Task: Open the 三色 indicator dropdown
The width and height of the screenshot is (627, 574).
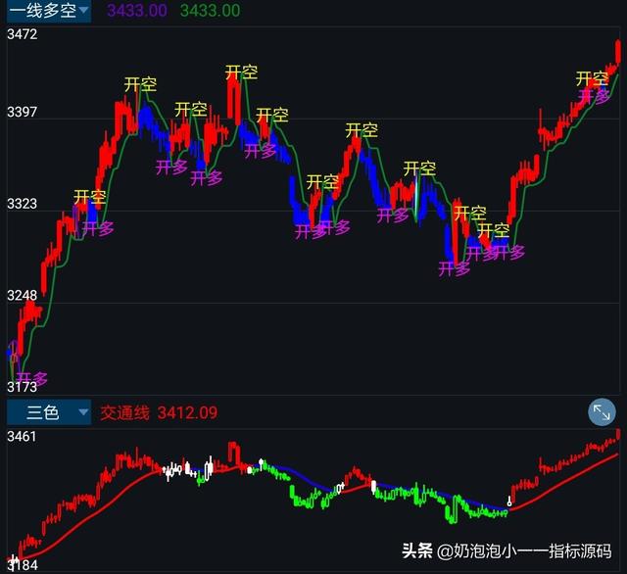Action: pos(49,411)
